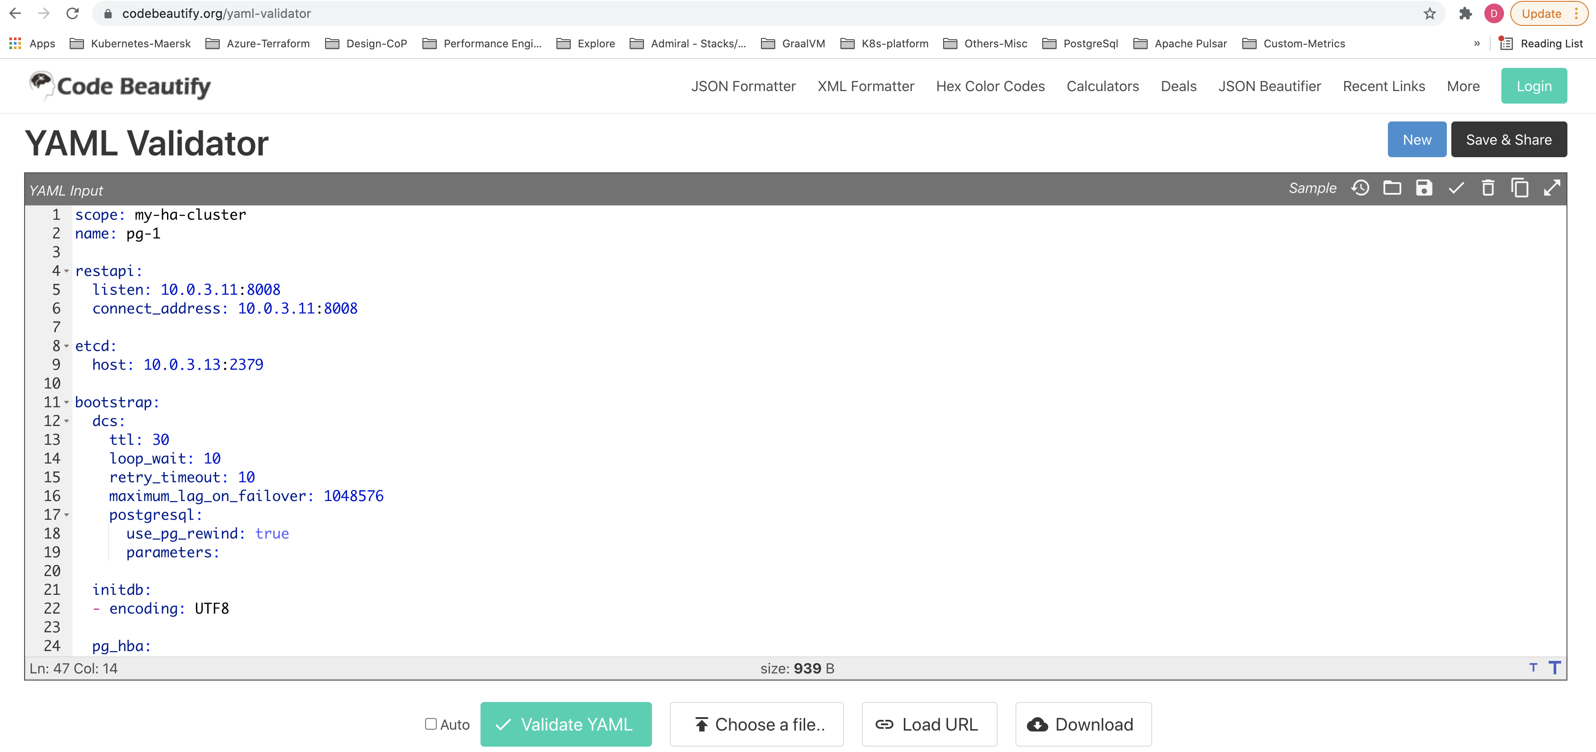Open a file using the folder icon
1596x752 pixels.
(x=1393, y=188)
